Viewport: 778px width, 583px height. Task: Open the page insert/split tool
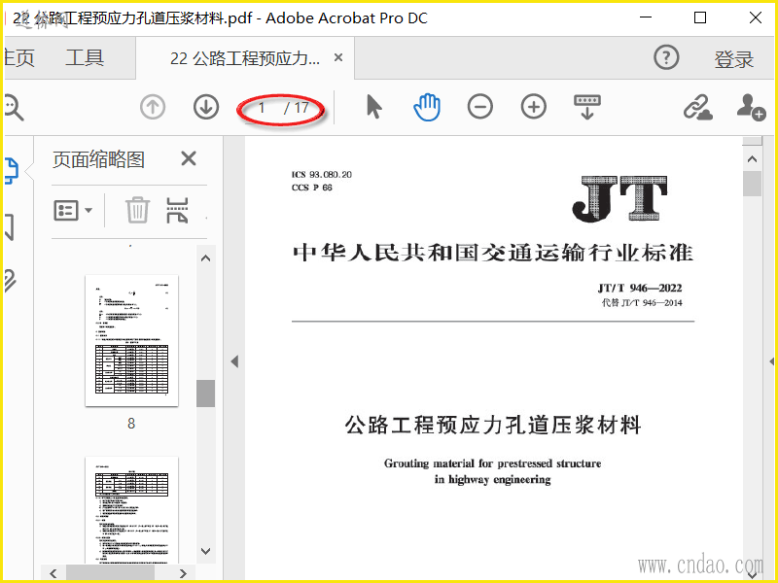[x=177, y=210]
